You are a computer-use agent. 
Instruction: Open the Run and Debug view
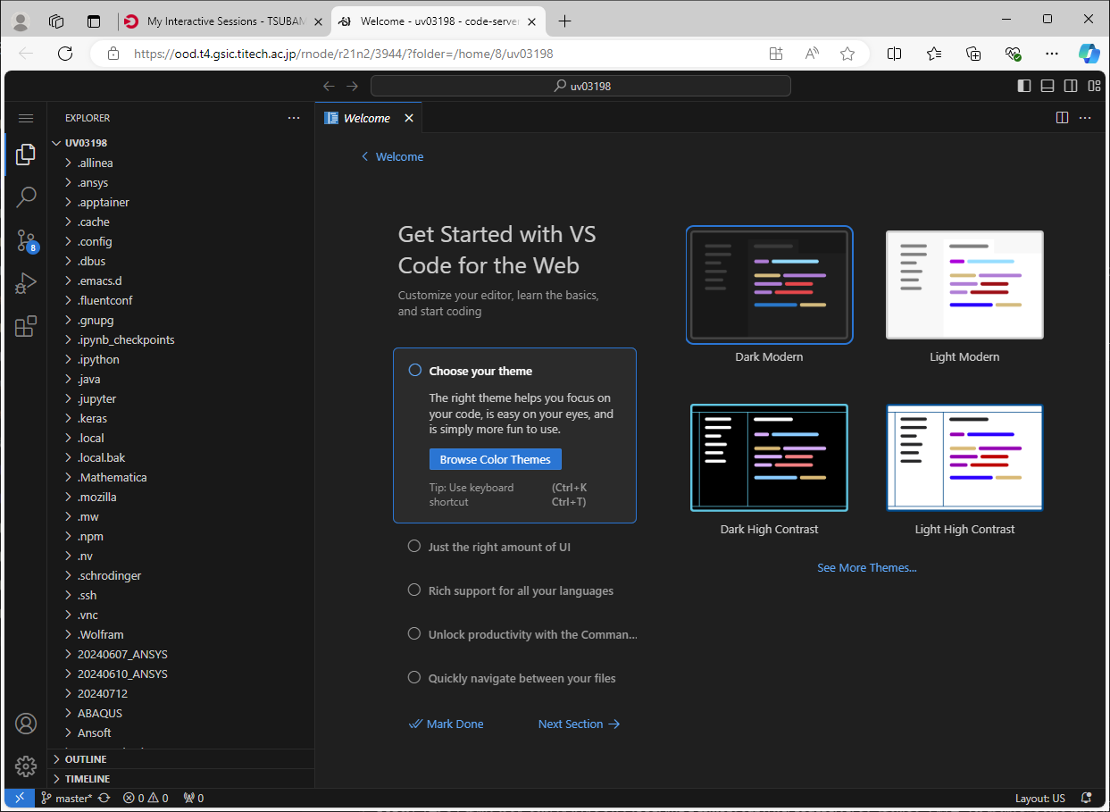[x=26, y=283]
